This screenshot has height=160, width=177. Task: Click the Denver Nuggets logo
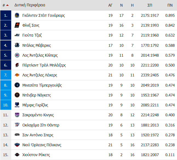(17, 95)
